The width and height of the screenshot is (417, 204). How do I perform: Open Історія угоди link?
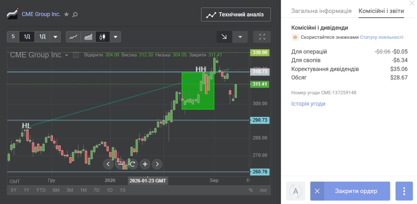308,104
